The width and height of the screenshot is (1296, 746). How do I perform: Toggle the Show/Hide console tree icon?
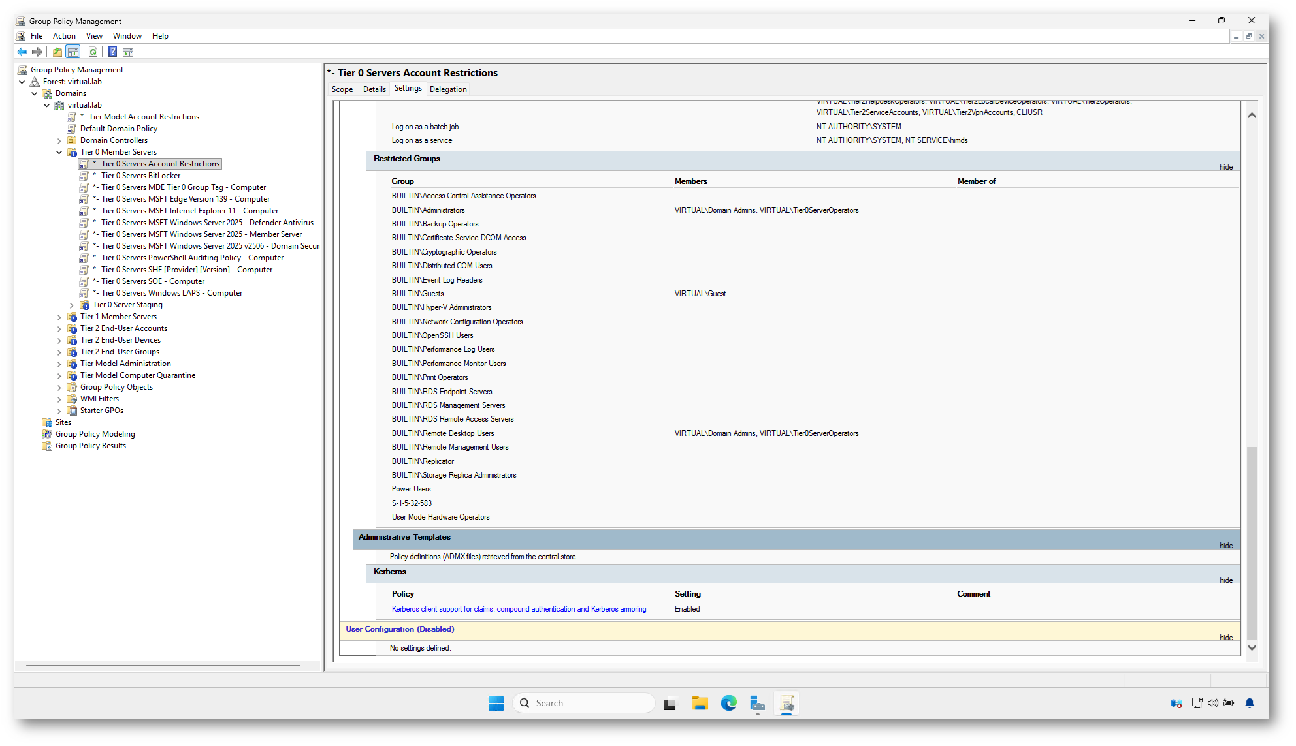[x=73, y=52]
